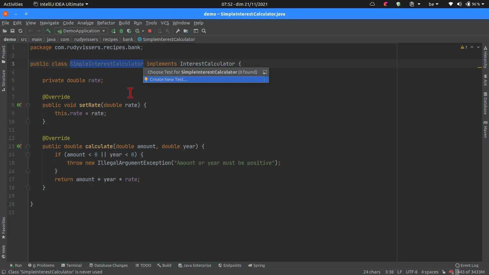The height and width of the screenshot is (275, 489).
Task: Click the Save All floppy disk icon
Action: click(x=13, y=31)
